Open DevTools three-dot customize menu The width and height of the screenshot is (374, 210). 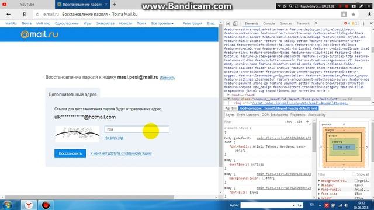coord(363,23)
